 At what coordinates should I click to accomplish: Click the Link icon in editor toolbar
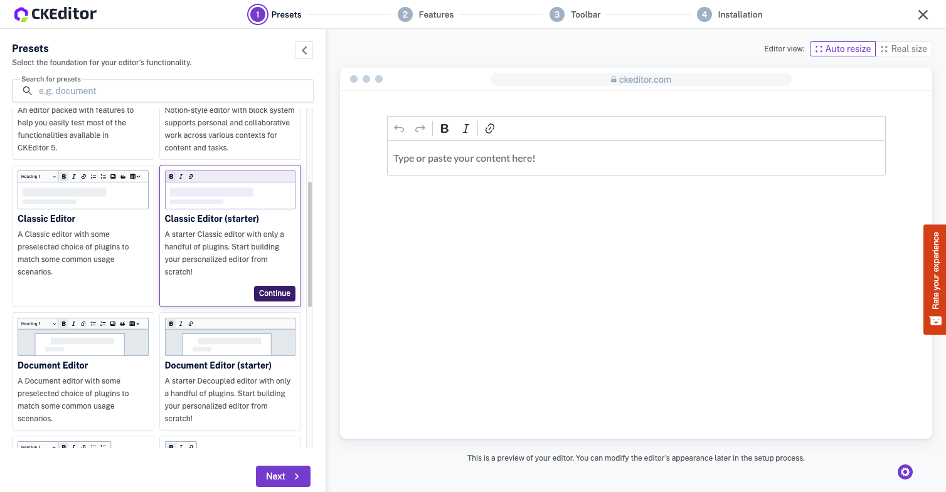click(490, 128)
